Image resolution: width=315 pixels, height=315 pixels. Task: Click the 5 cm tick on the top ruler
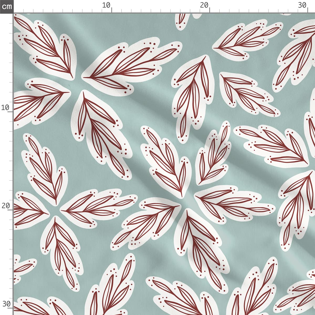click(x=63, y=11)
